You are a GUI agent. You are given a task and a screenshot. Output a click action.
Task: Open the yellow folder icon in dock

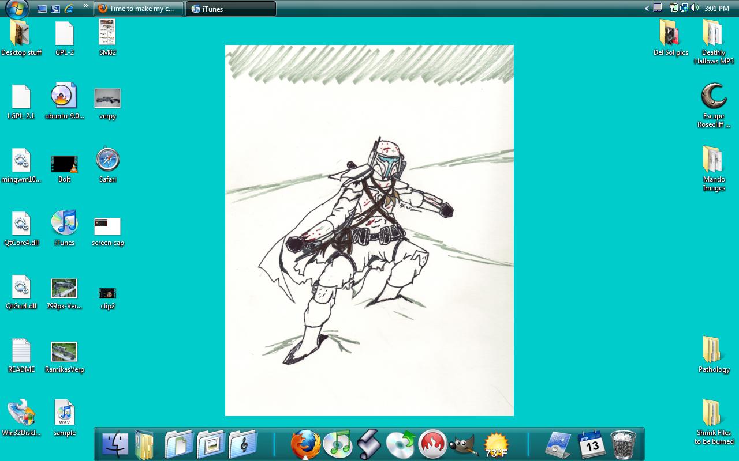pos(144,444)
